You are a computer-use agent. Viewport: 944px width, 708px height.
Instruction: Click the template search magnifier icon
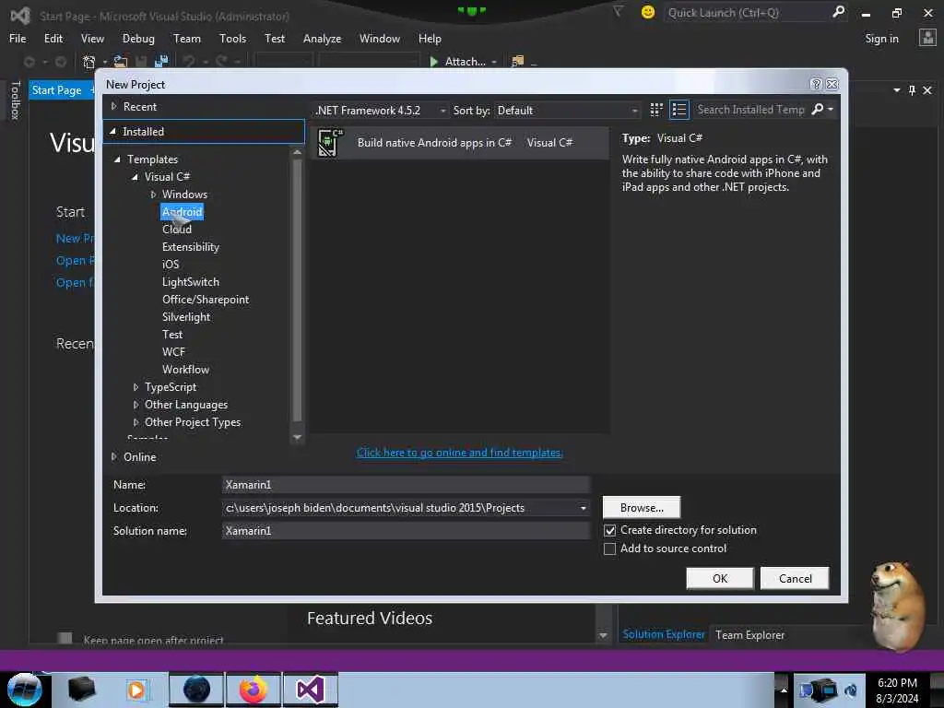(x=818, y=110)
